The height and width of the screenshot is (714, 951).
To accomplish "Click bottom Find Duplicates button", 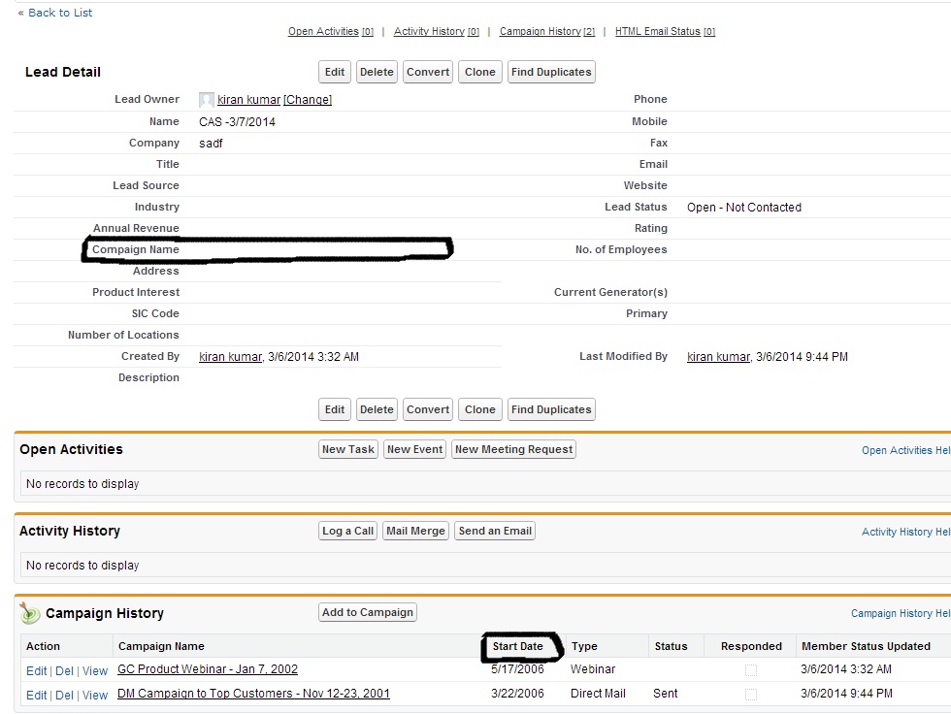I will [x=551, y=409].
